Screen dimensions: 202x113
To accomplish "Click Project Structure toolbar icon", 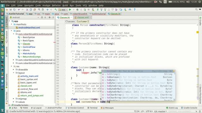I will coord(121,10).
